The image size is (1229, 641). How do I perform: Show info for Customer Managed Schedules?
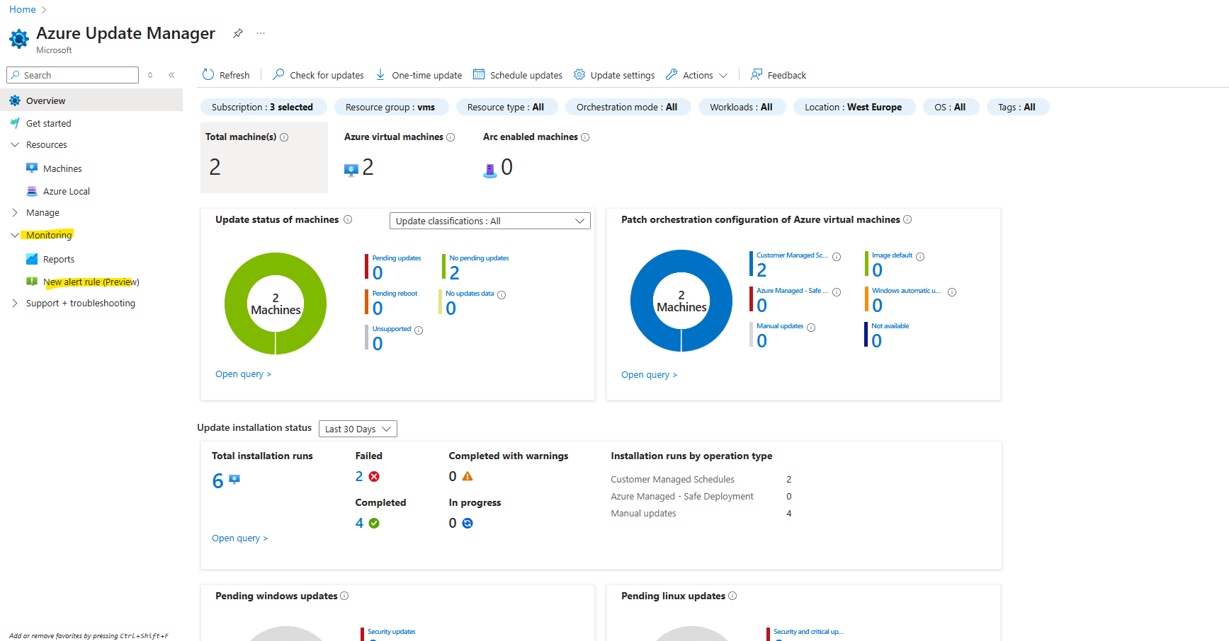pyautogui.click(x=837, y=257)
